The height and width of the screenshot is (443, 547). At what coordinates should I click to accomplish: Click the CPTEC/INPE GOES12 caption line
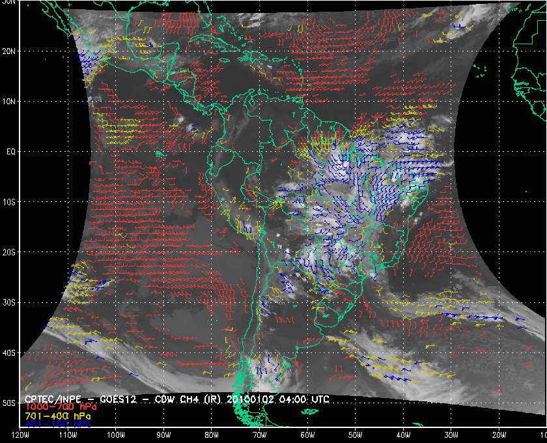[177, 399]
